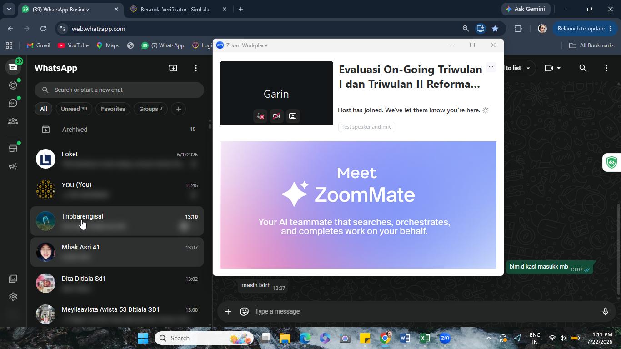
Task: Open the Loket chat
Action: click(117, 159)
